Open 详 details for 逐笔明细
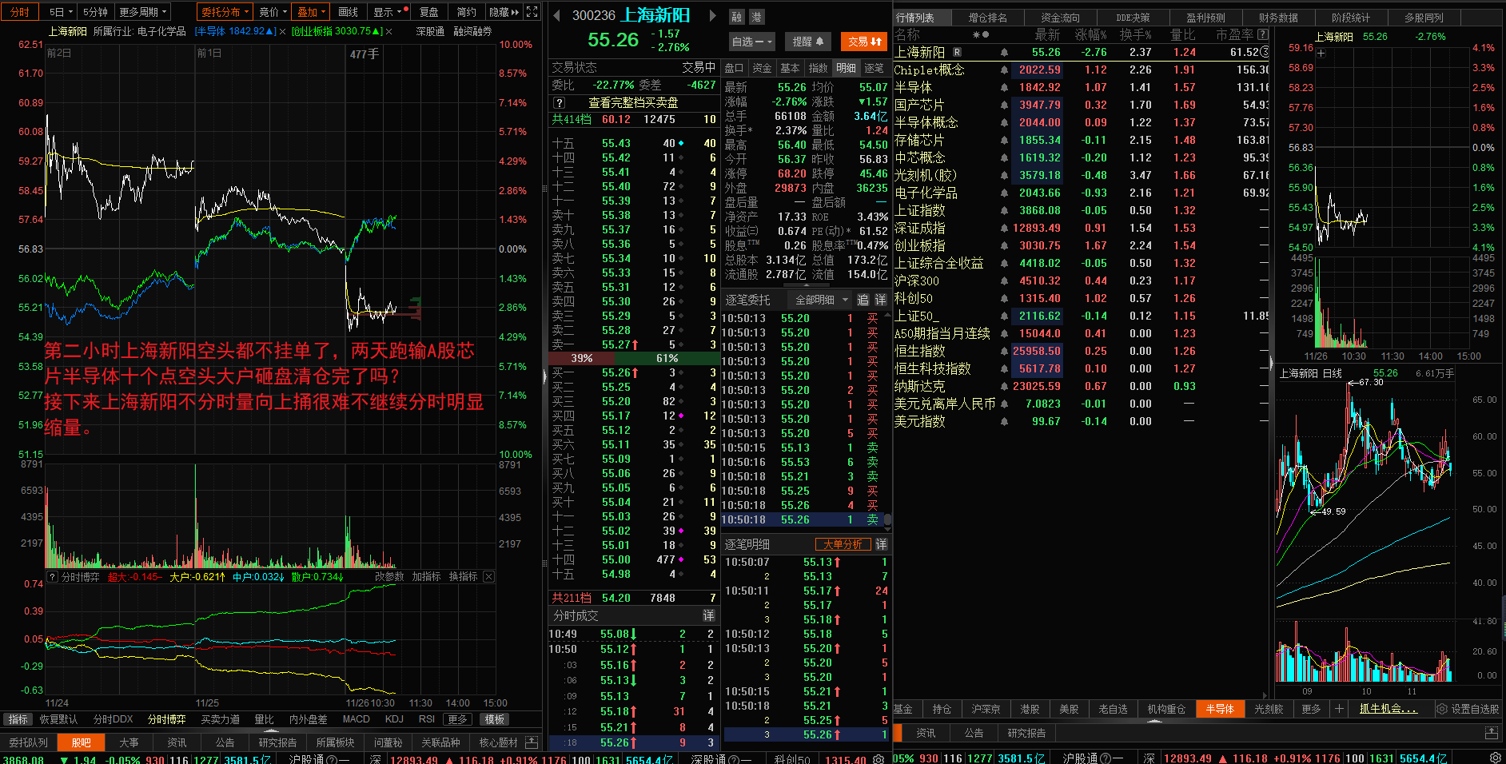Screen dimensions: 1506x764 click(881, 544)
